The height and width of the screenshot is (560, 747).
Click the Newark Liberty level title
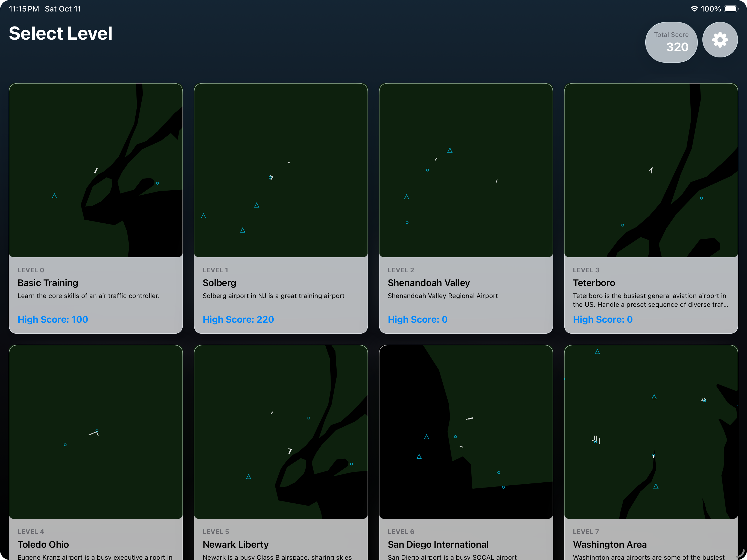tap(235, 544)
